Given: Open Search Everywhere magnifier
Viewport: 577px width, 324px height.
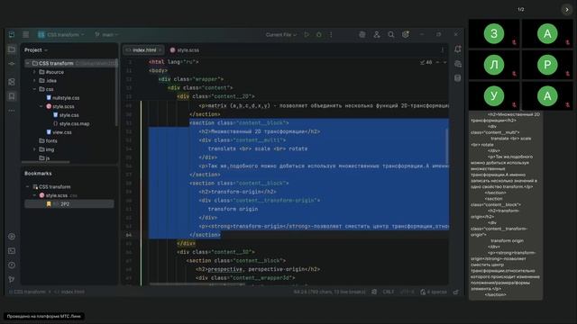Looking at the screenshot, I should pos(391,34).
